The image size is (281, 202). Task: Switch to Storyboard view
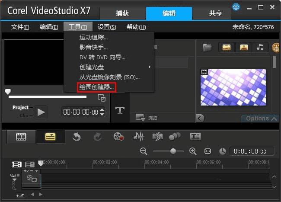[21, 137]
